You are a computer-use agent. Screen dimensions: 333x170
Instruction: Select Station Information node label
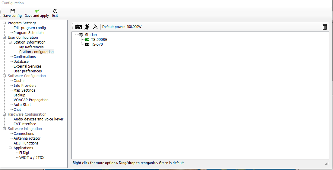point(30,42)
